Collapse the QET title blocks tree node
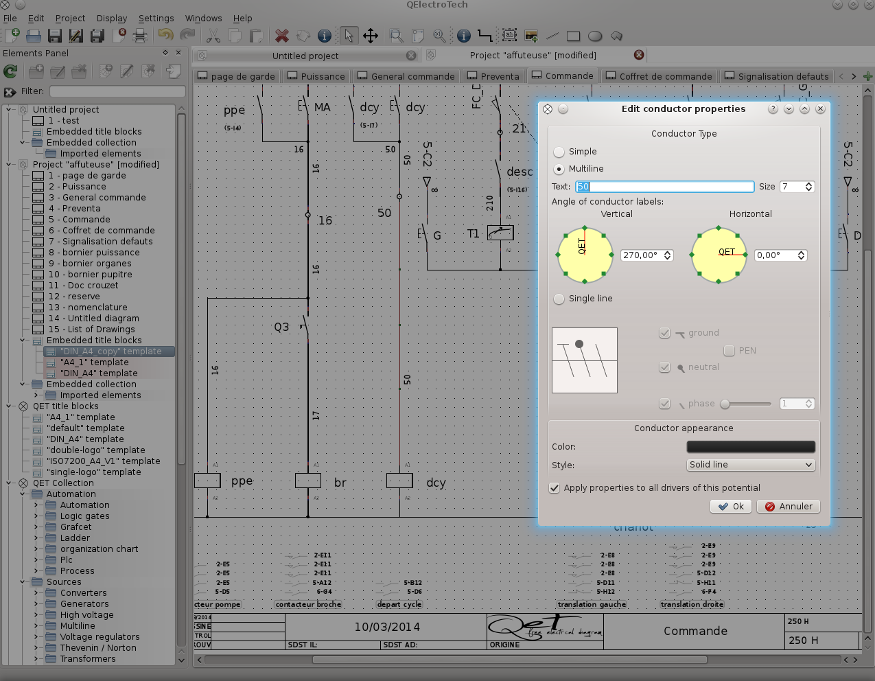 point(10,406)
